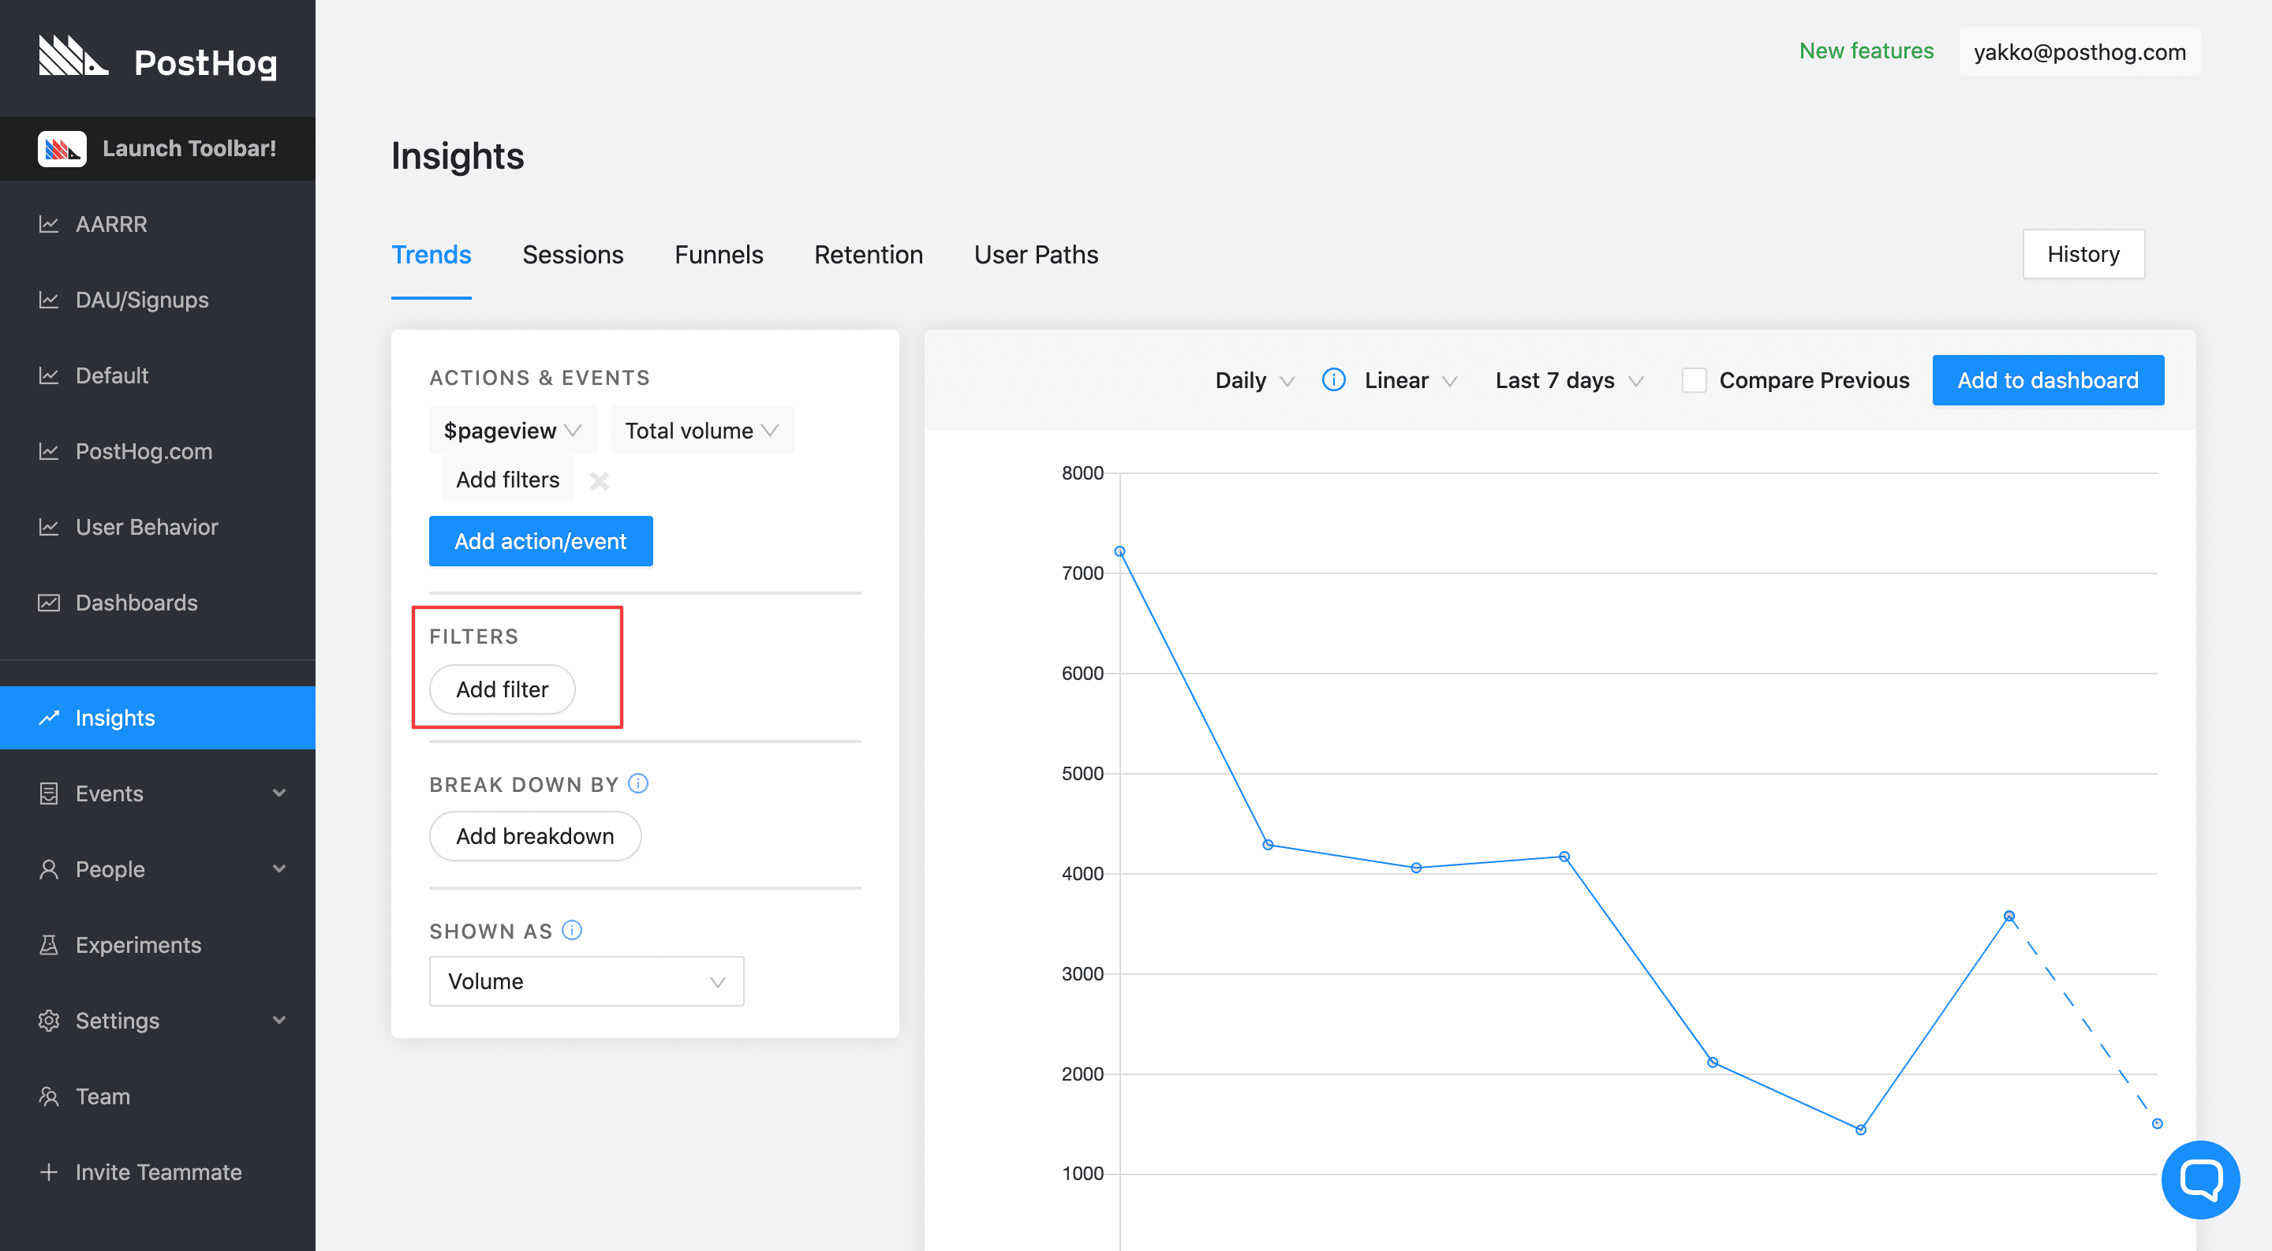Open the Daily interval dropdown

click(1254, 381)
